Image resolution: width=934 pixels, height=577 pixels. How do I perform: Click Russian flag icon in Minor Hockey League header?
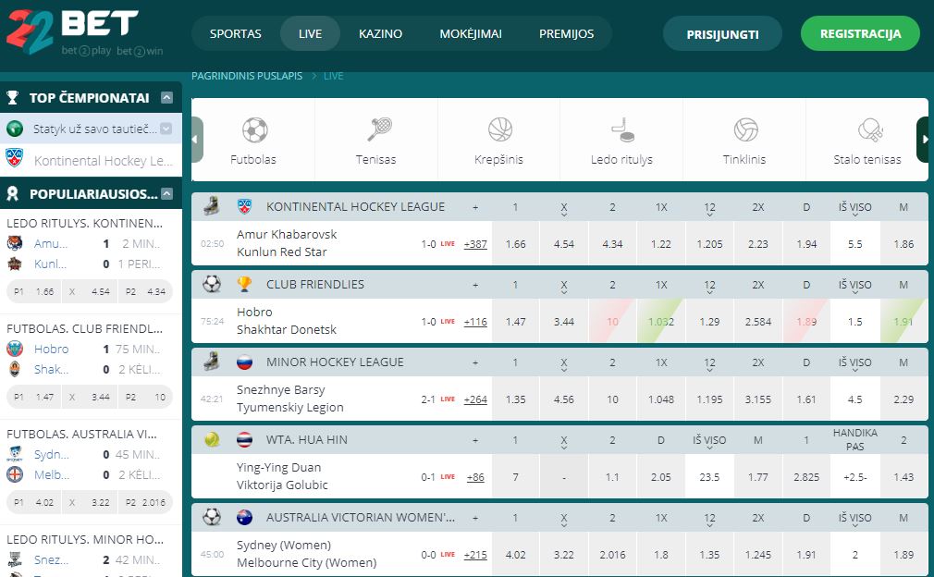(245, 362)
